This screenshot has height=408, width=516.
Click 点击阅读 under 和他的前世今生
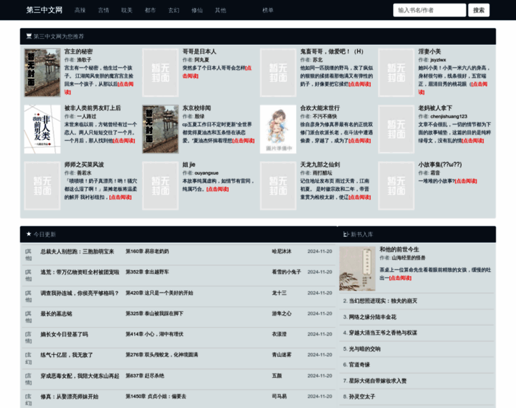coord(401,277)
